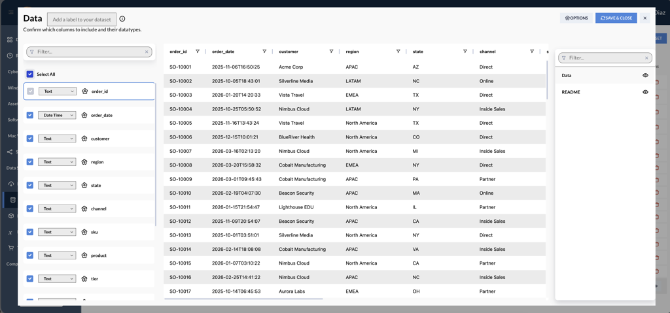This screenshot has width=670, height=313.
Task: Click the settings icon beside product field
Action: pos(84,255)
